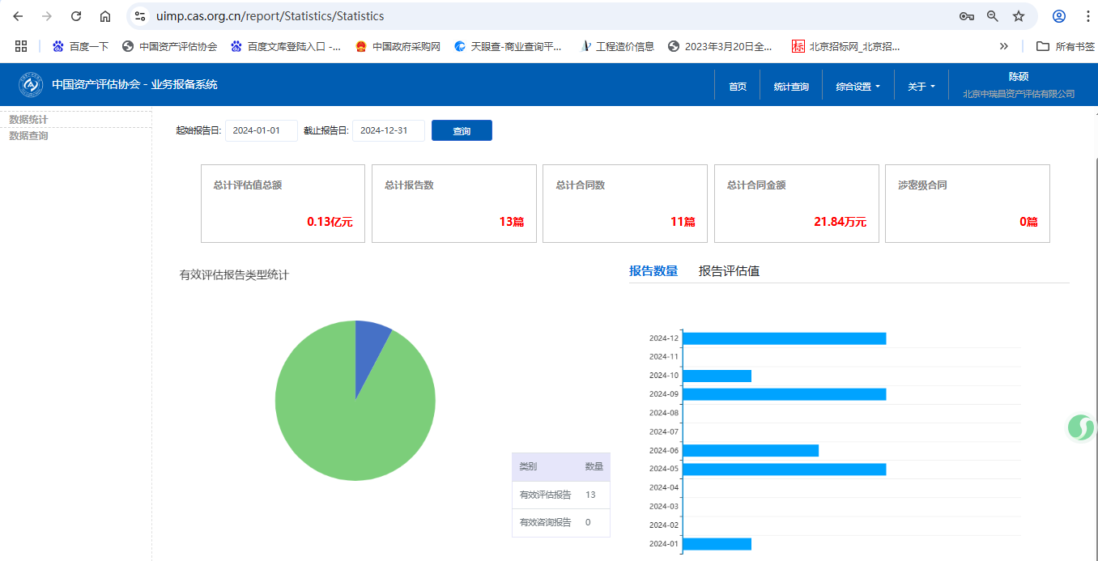The height and width of the screenshot is (561, 1098).
Task: Open the saved passwords key icon
Action: [x=966, y=16]
